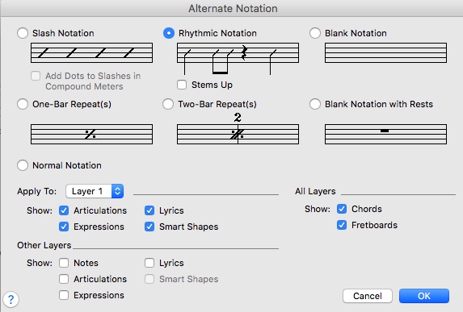The height and width of the screenshot is (312, 463).
Task: Uncheck Lyrics under Apply To layer
Action: pyautogui.click(x=149, y=210)
